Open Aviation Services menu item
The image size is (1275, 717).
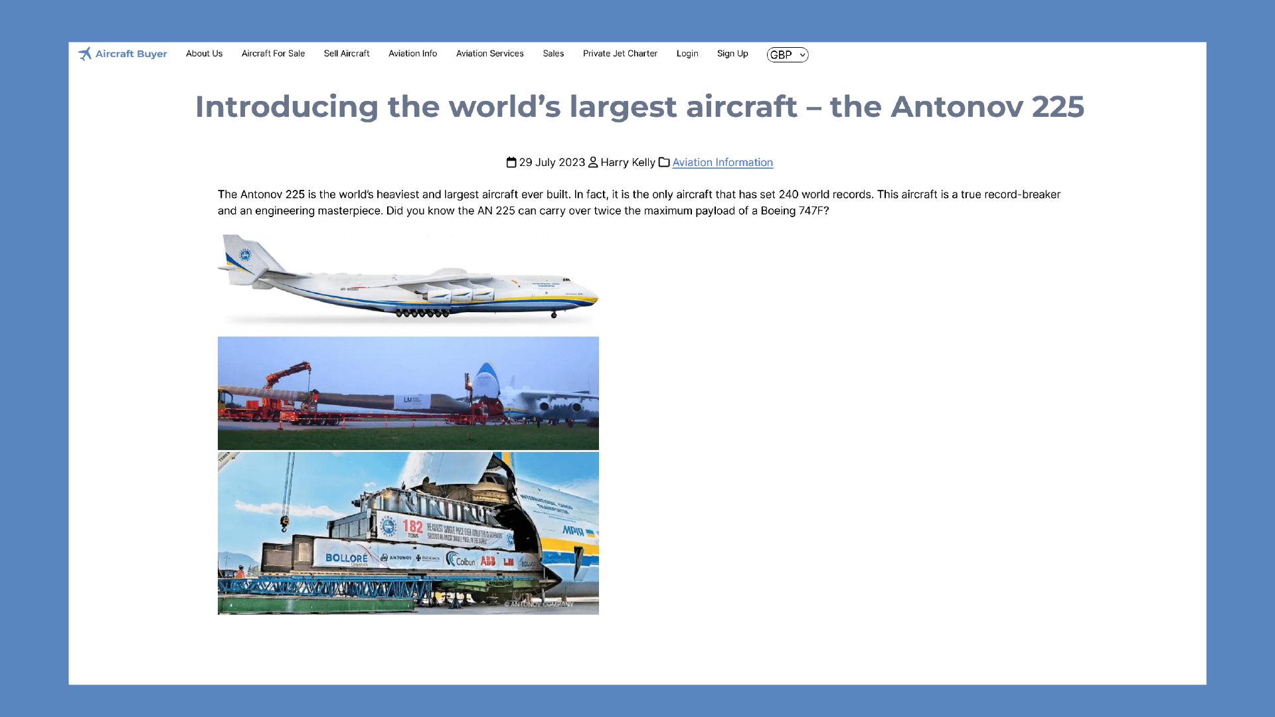coord(490,54)
